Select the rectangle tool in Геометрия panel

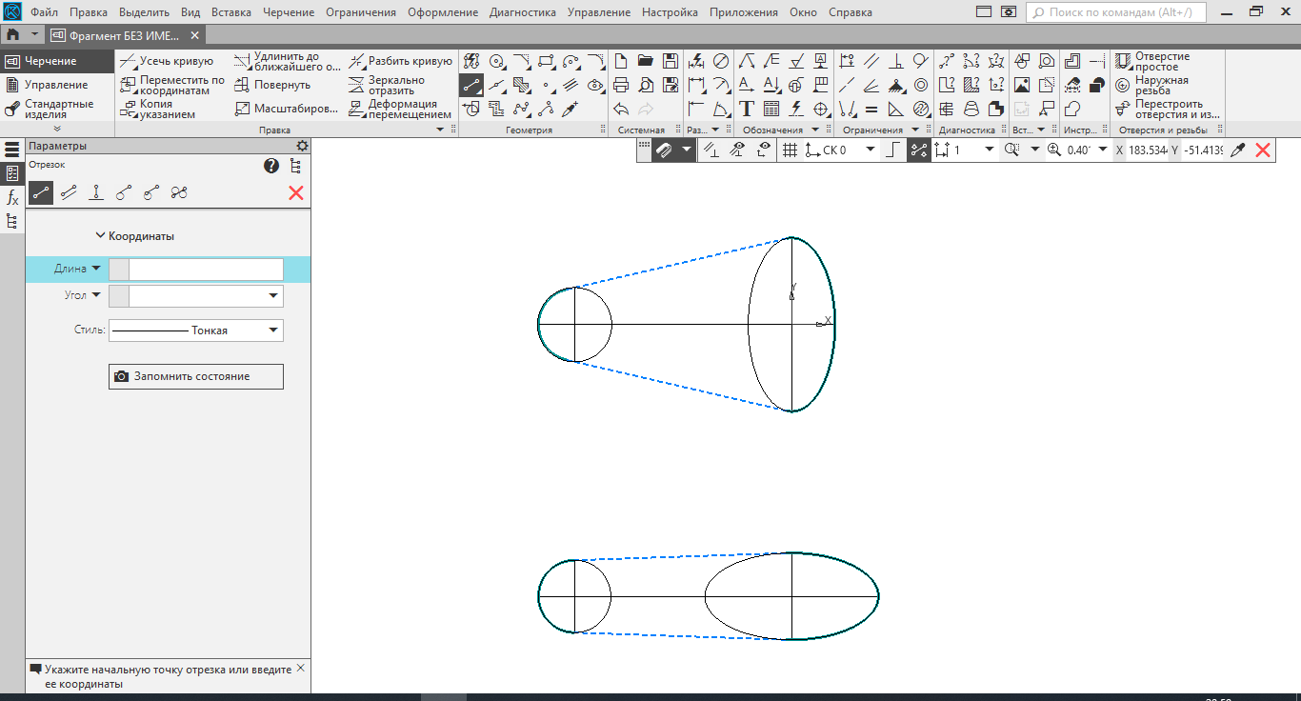(547, 61)
